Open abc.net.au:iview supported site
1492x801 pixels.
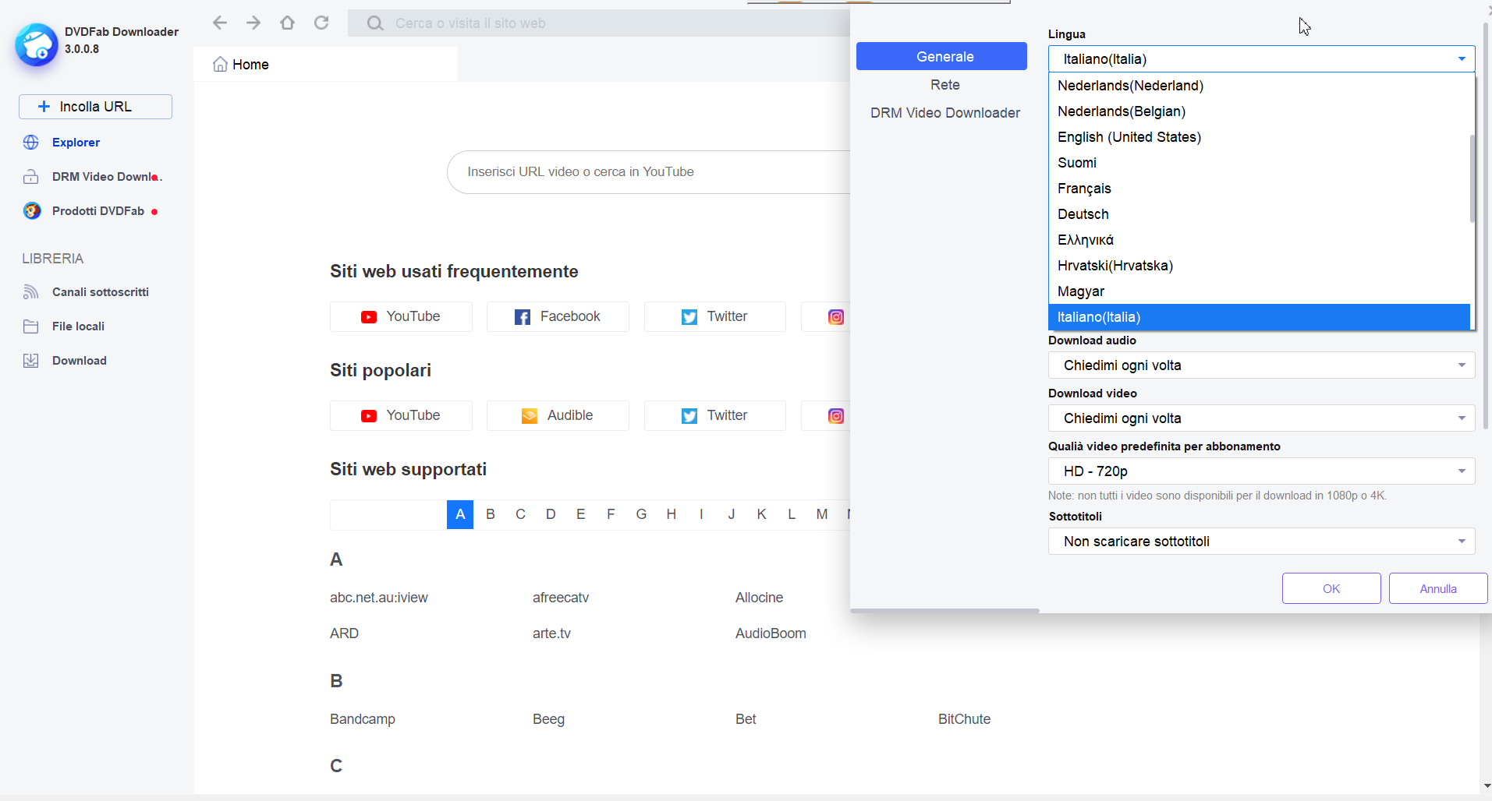[x=379, y=598]
